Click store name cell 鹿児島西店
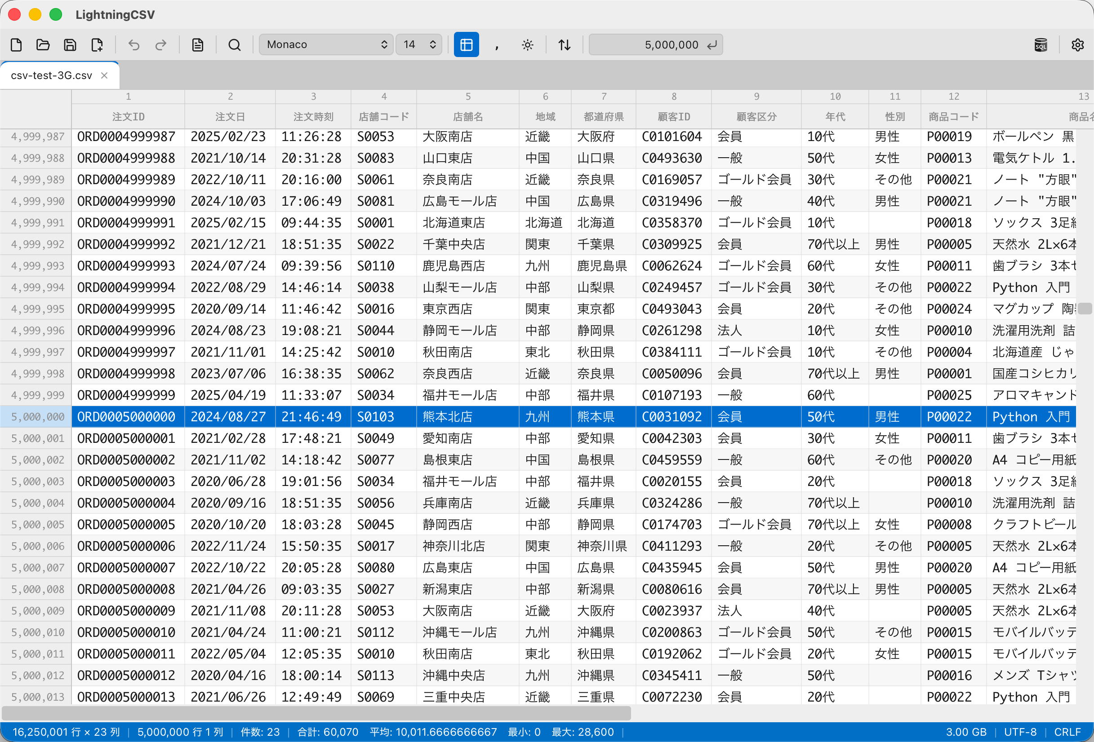Viewport: 1094px width, 742px height. (468, 266)
